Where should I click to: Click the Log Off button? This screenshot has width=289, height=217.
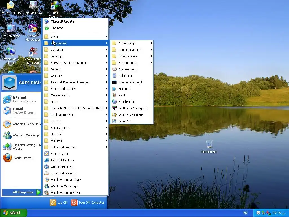coord(59,202)
